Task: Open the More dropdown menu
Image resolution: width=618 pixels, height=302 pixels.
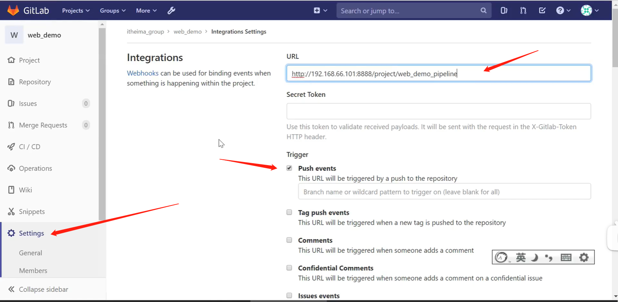Action: (x=146, y=11)
